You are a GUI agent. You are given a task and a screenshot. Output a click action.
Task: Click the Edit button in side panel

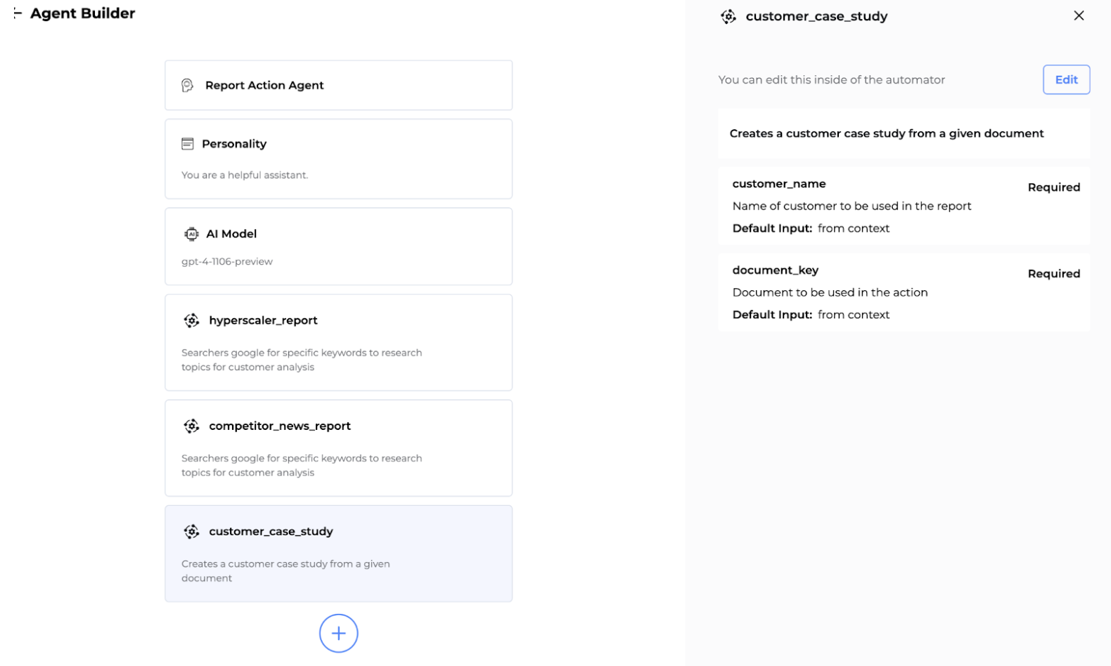click(1066, 79)
